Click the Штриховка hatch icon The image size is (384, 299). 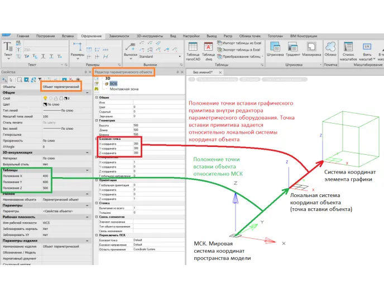[275, 46]
